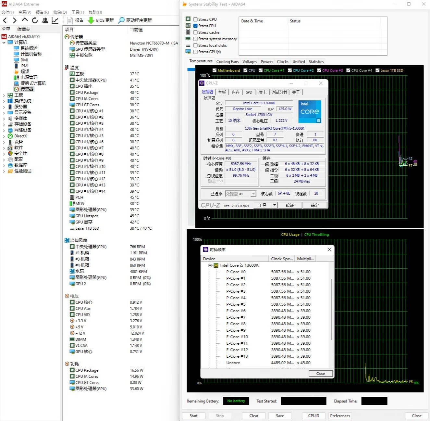The height and width of the screenshot is (421, 430).
Task: Open Preferences in stability test
Action: pos(340,416)
